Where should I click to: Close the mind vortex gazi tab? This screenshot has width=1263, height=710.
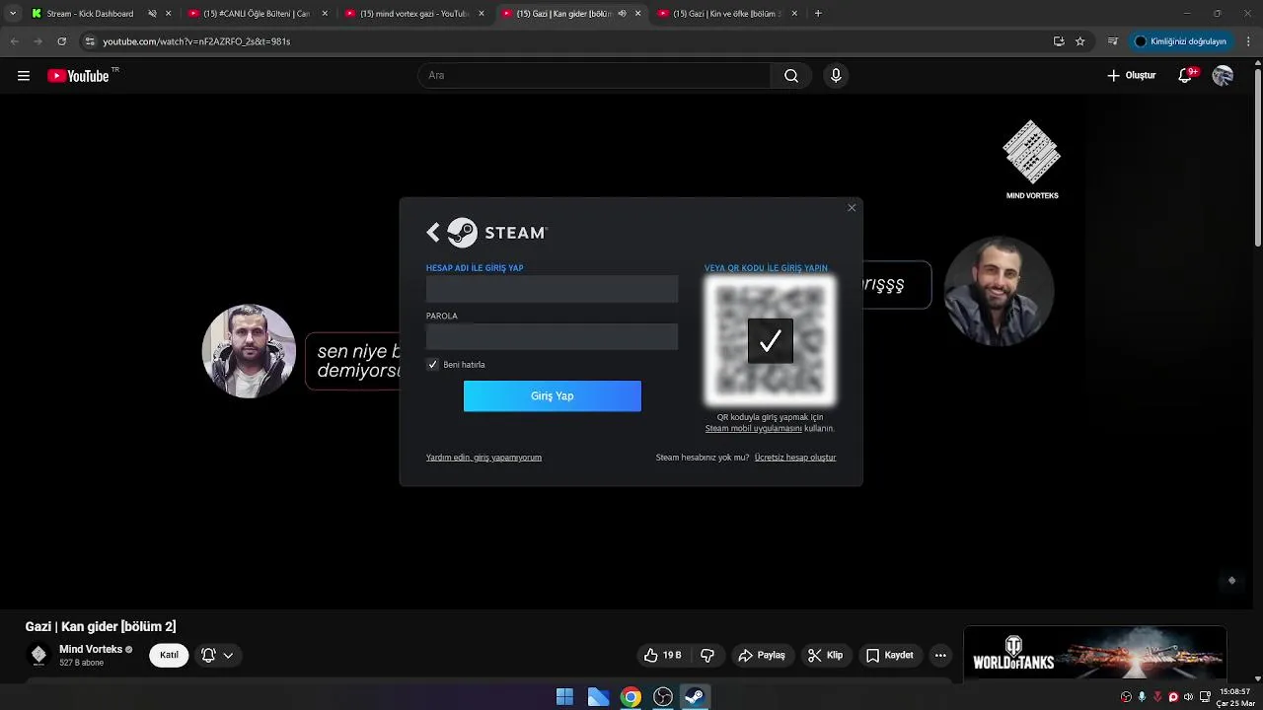tap(482, 14)
